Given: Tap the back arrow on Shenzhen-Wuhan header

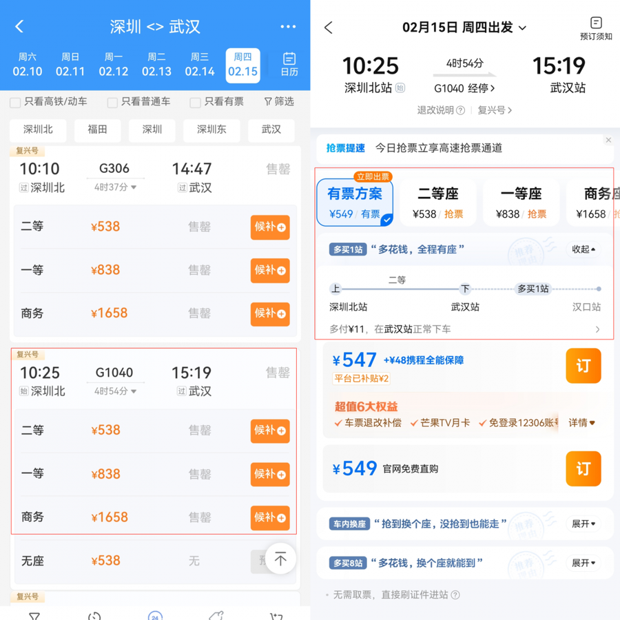Looking at the screenshot, I should click(19, 27).
